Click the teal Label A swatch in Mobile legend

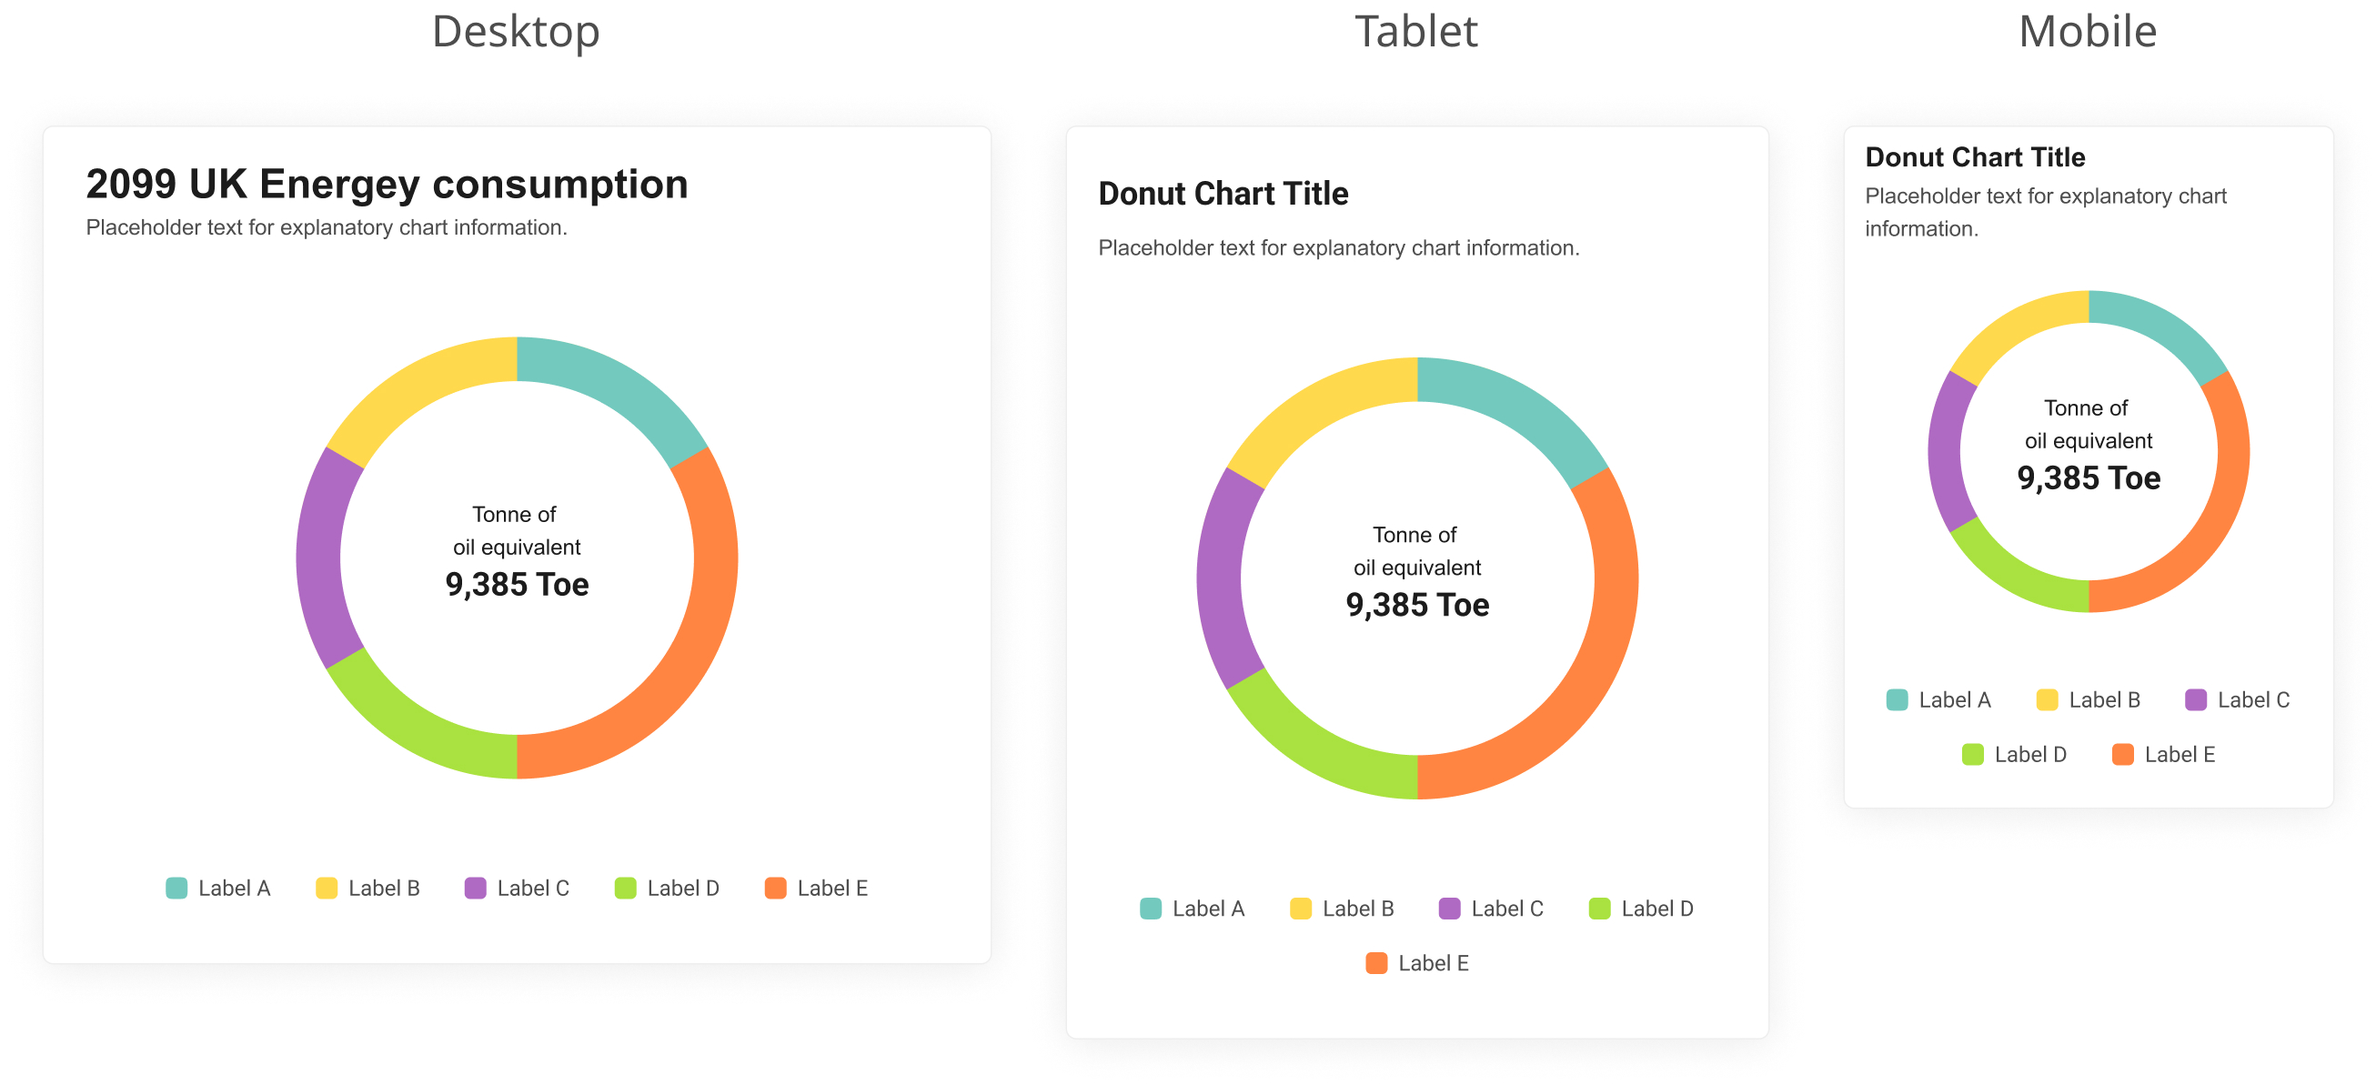(x=1897, y=699)
